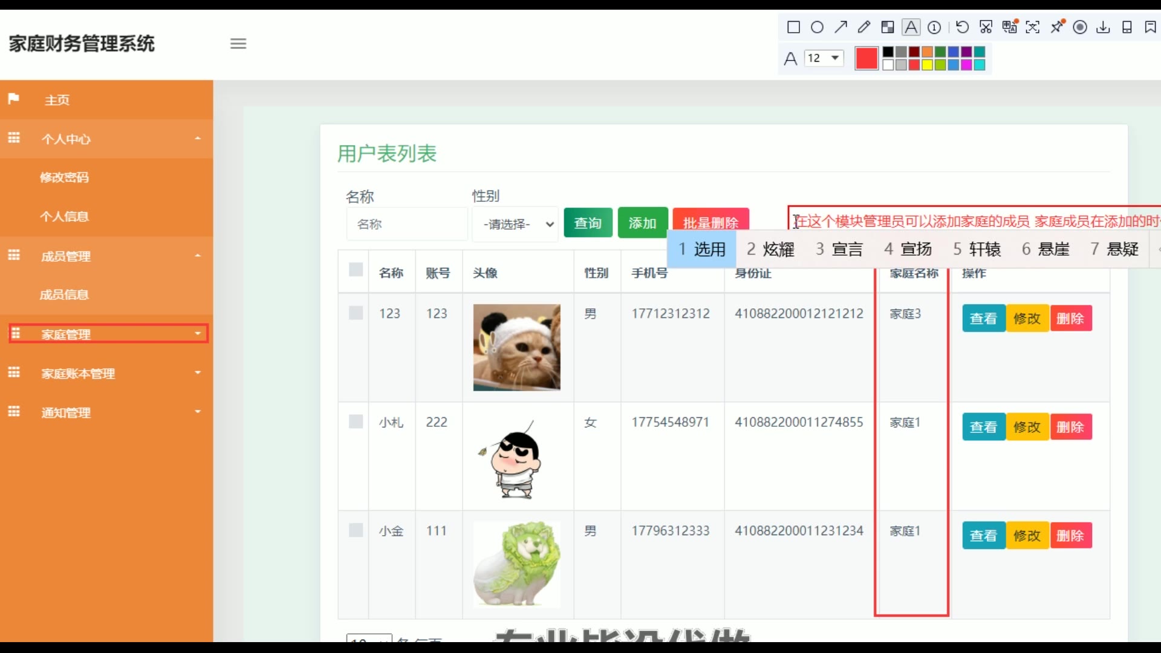Viewport: 1161px width, 653px height.
Task: Save the screenshot with download icon
Action: coord(1103,27)
